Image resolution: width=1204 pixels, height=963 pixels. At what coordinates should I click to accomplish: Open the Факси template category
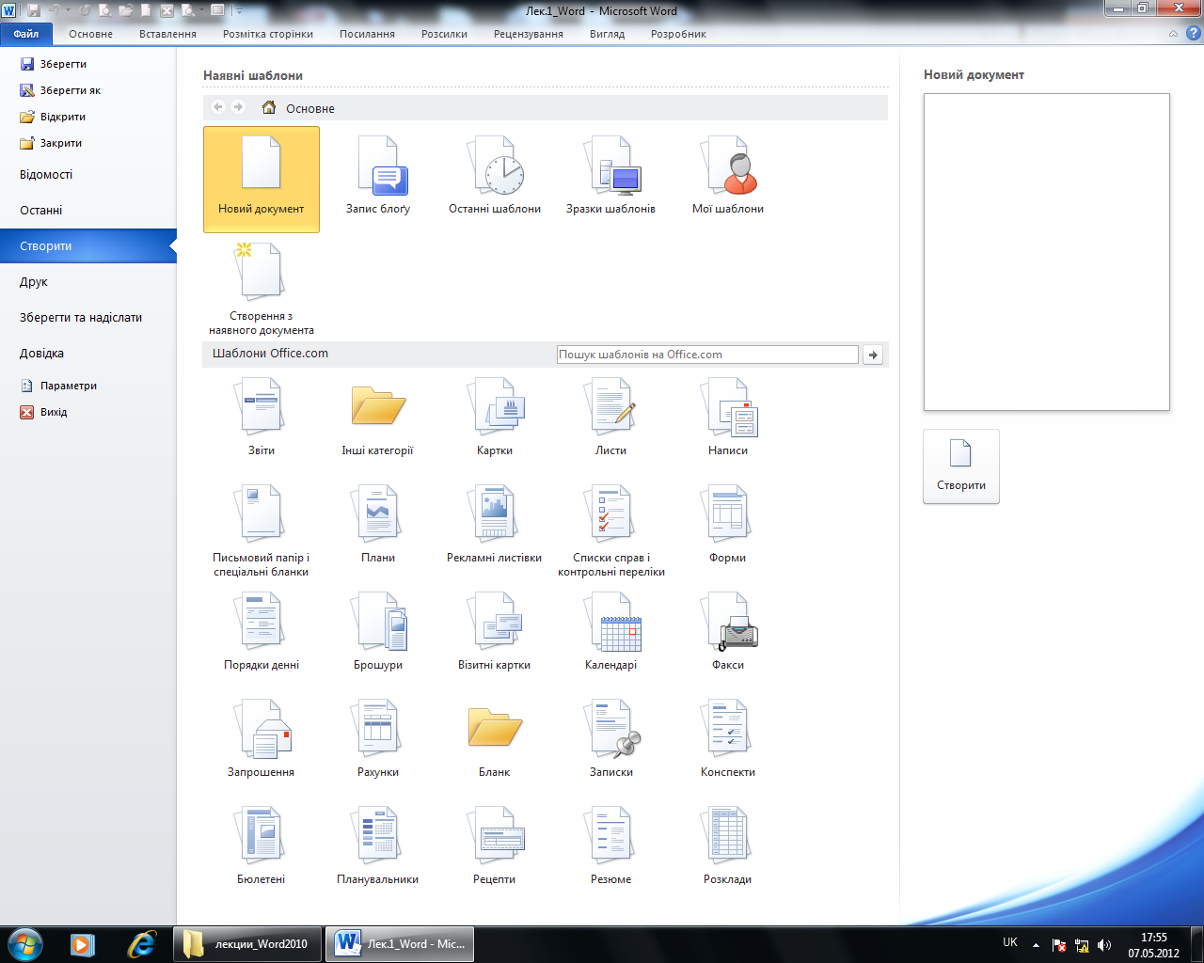tap(728, 631)
